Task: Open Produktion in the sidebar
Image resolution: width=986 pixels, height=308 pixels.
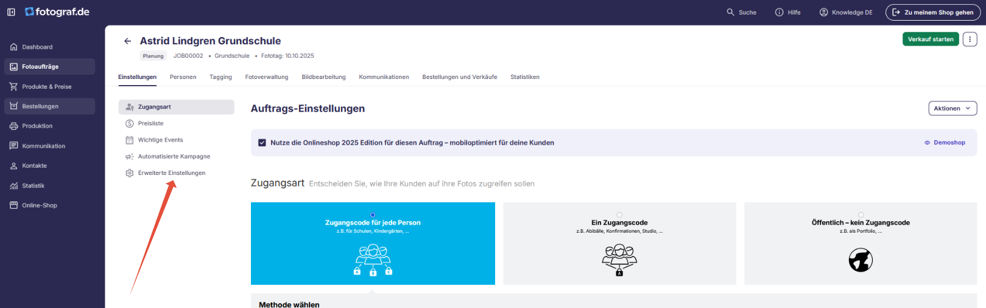Action: [x=49, y=126]
